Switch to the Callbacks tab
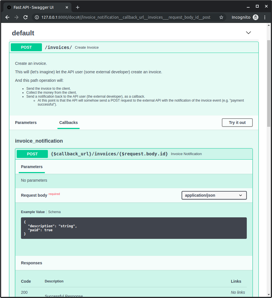The width and height of the screenshot is (272, 298). pyautogui.click(x=68, y=123)
